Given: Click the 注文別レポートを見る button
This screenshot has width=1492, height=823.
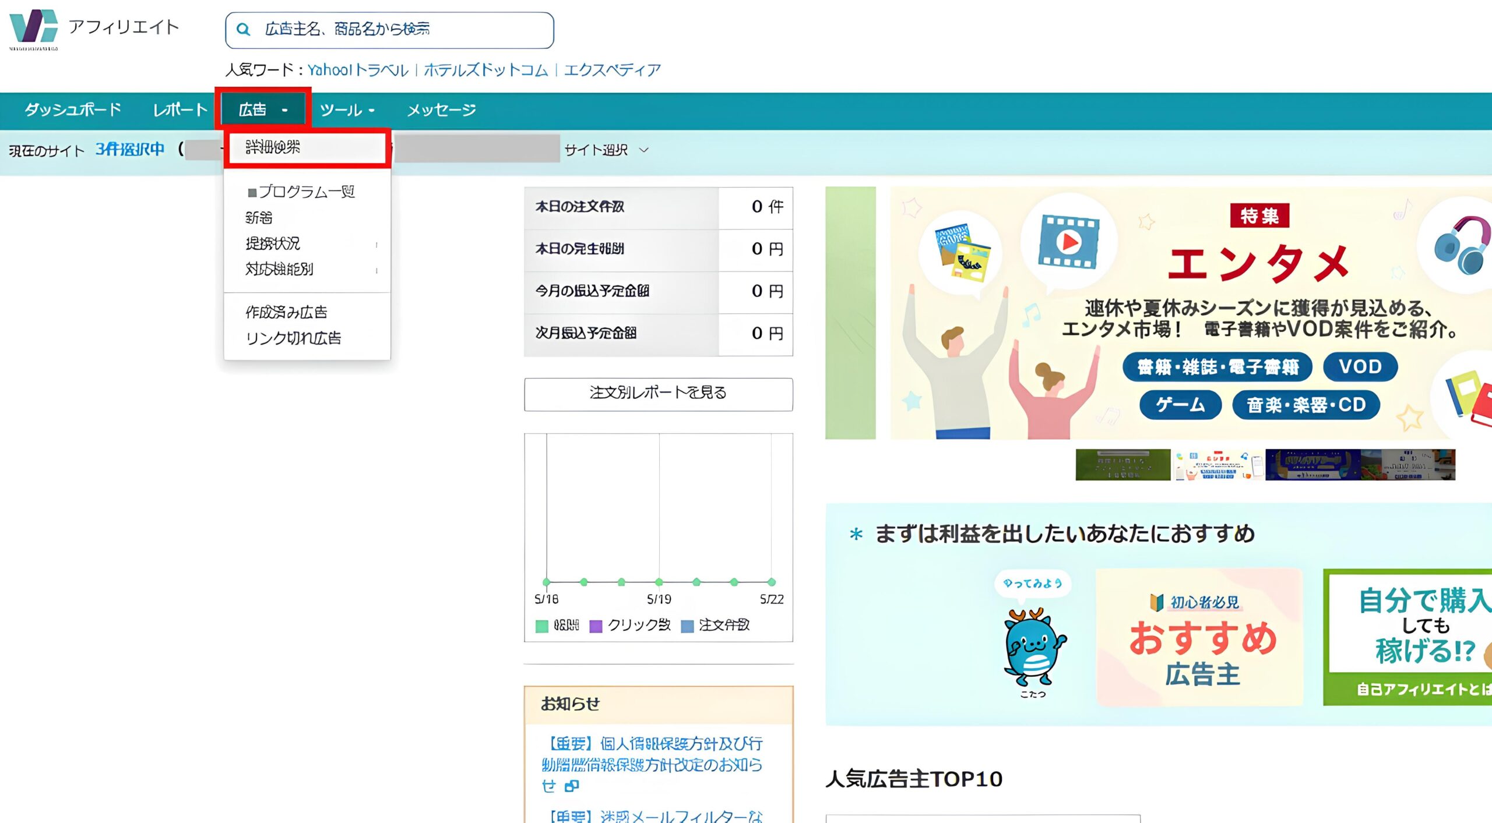Looking at the screenshot, I should [658, 394].
